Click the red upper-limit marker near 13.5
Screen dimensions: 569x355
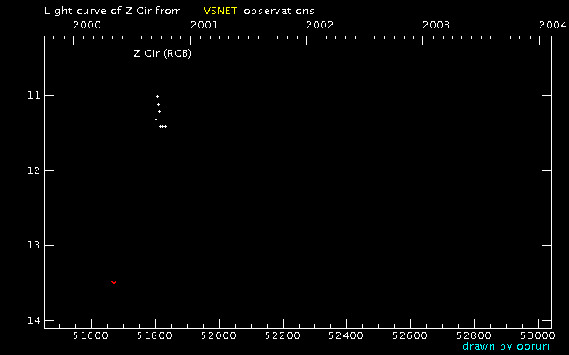pyautogui.click(x=114, y=282)
